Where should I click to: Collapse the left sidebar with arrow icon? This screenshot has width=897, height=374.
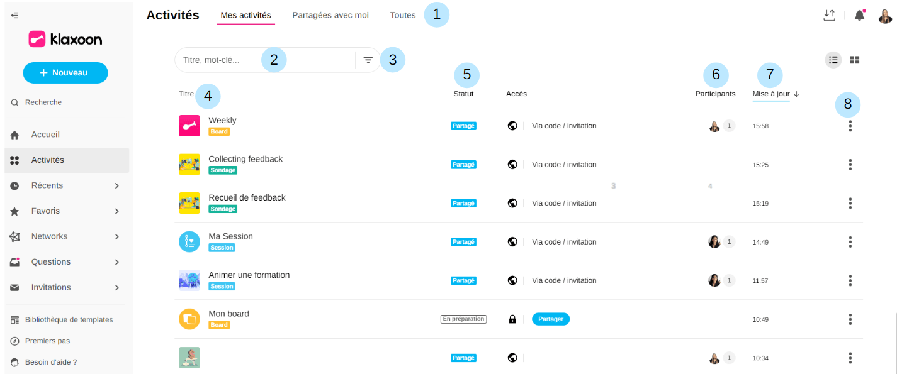tap(14, 15)
